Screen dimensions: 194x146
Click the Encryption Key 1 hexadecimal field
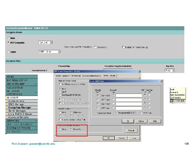(x=118, y=70)
